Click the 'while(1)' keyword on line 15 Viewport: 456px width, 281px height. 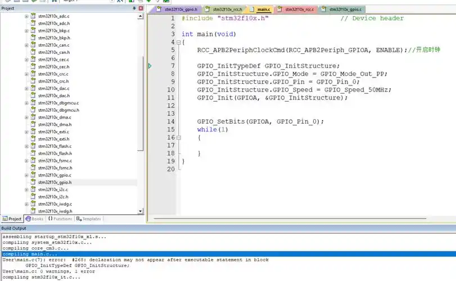213,130
